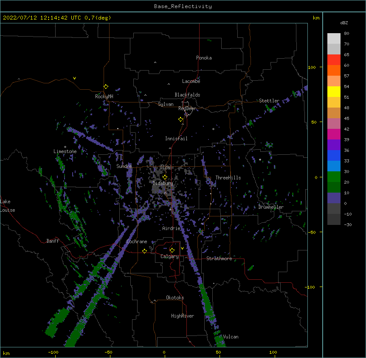This screenshot has height=358, width=366.
Task: Select the green swatch between 30 and 20
Action: click(x=334, y=177)
